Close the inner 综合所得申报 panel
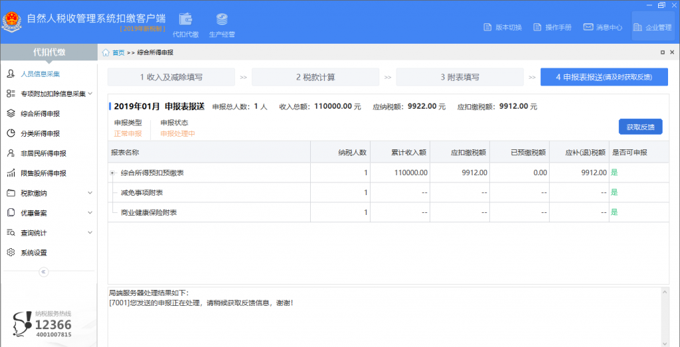Viewport: 680px width, 347px height. click(x=673, y=52)
